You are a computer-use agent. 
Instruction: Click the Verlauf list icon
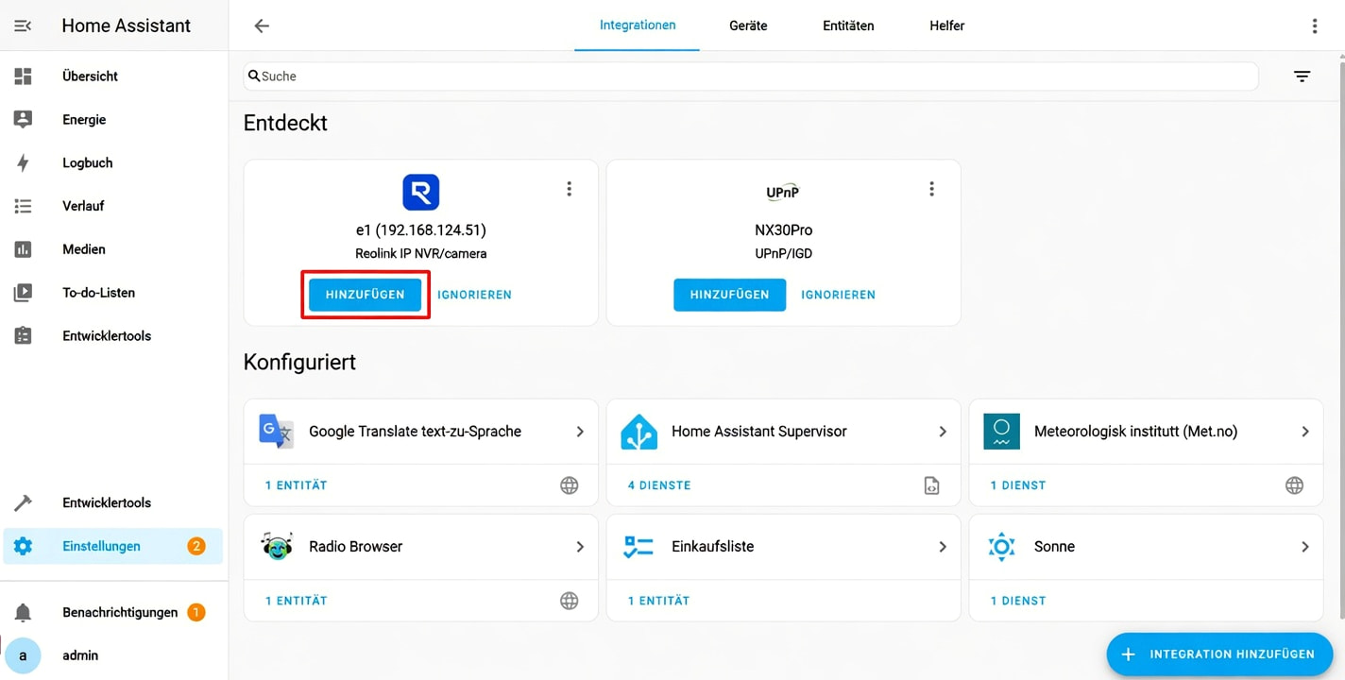tap(23, 206)
